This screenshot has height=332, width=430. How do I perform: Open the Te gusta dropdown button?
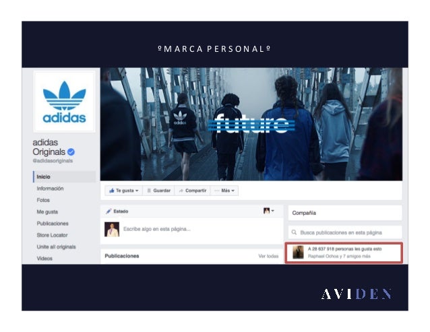[x=124, y=191]
